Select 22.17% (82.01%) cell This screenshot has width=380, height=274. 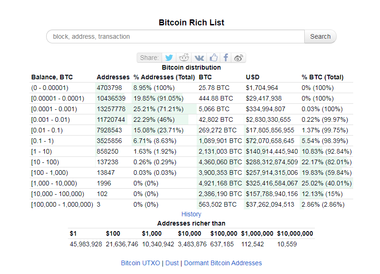point(326,162)
